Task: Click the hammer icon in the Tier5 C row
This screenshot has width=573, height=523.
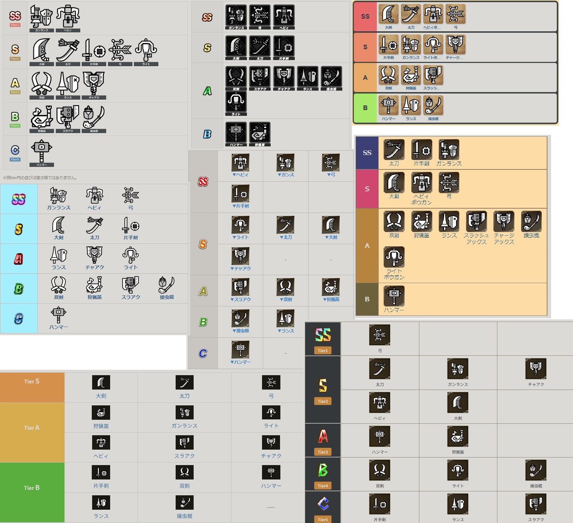Action: pos(41,150)
